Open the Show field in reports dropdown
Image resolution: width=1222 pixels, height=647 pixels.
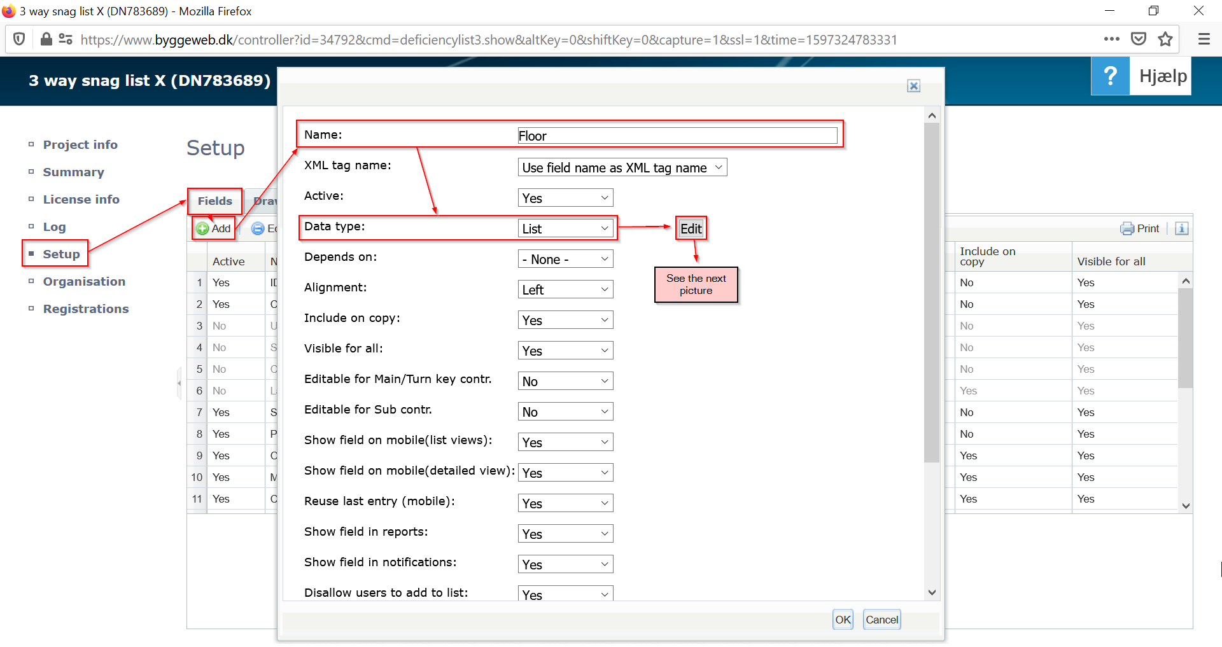[565, 534]
